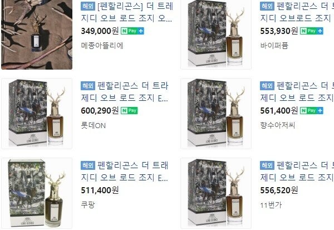Open the 바이퍼퓸 listing product thumbnail

216,35
